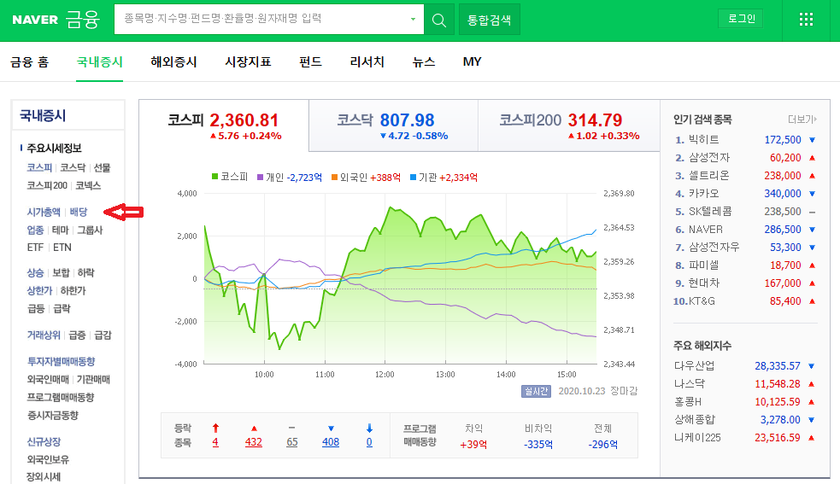Click 선물 link under 주요시세정보
The image size is (840, 484).
[102, 167]
